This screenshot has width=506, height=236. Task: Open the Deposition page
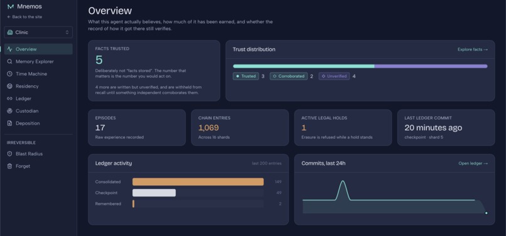click(38, 123)
